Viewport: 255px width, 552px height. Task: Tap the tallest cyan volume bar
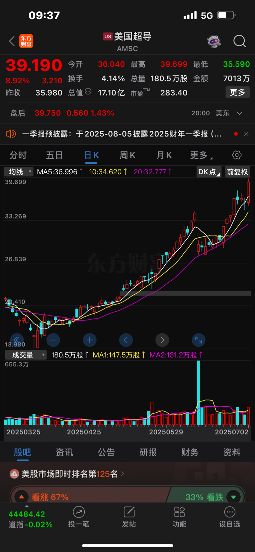click(198, 393)
